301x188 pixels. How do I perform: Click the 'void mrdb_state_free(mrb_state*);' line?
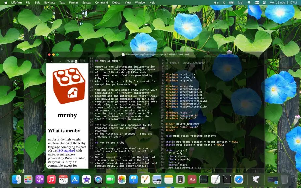coord(191,136)
